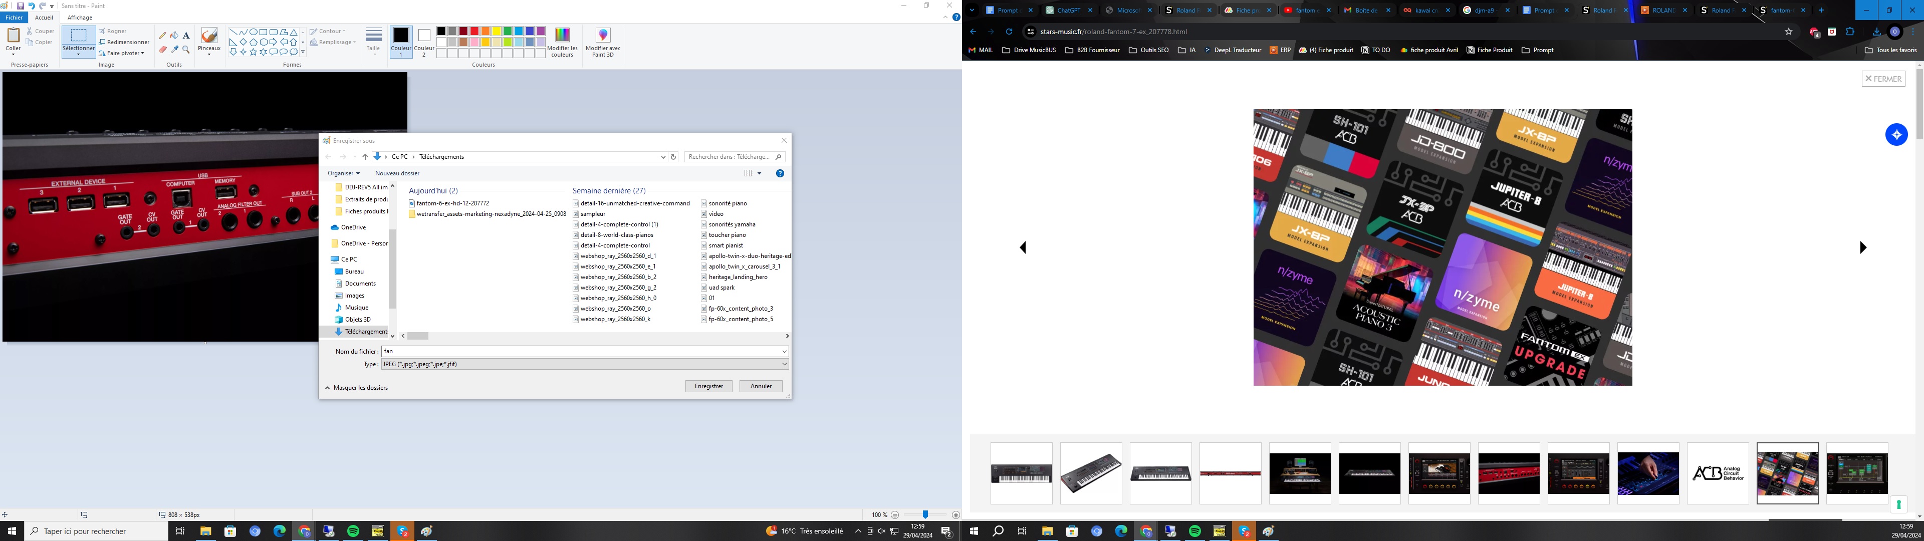Screen dimensions: 1924x541
Task: Select the Magnifier tool in Paint
Action: pyautogui.click(x=186, y=49)
